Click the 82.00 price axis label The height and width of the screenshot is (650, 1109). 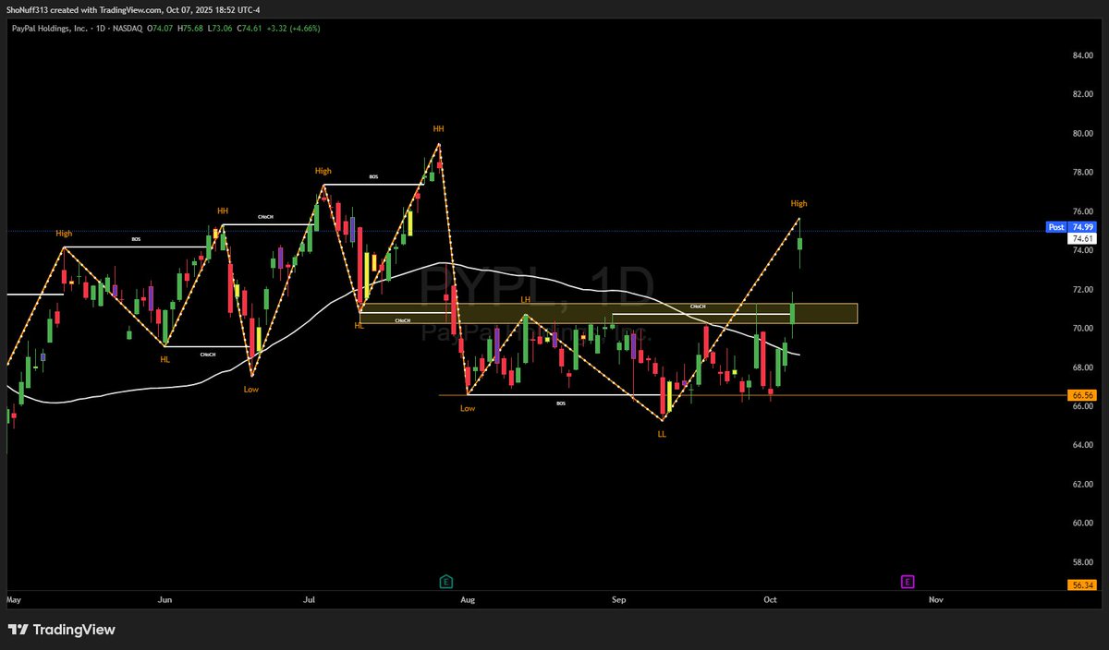click(1083, 94)
